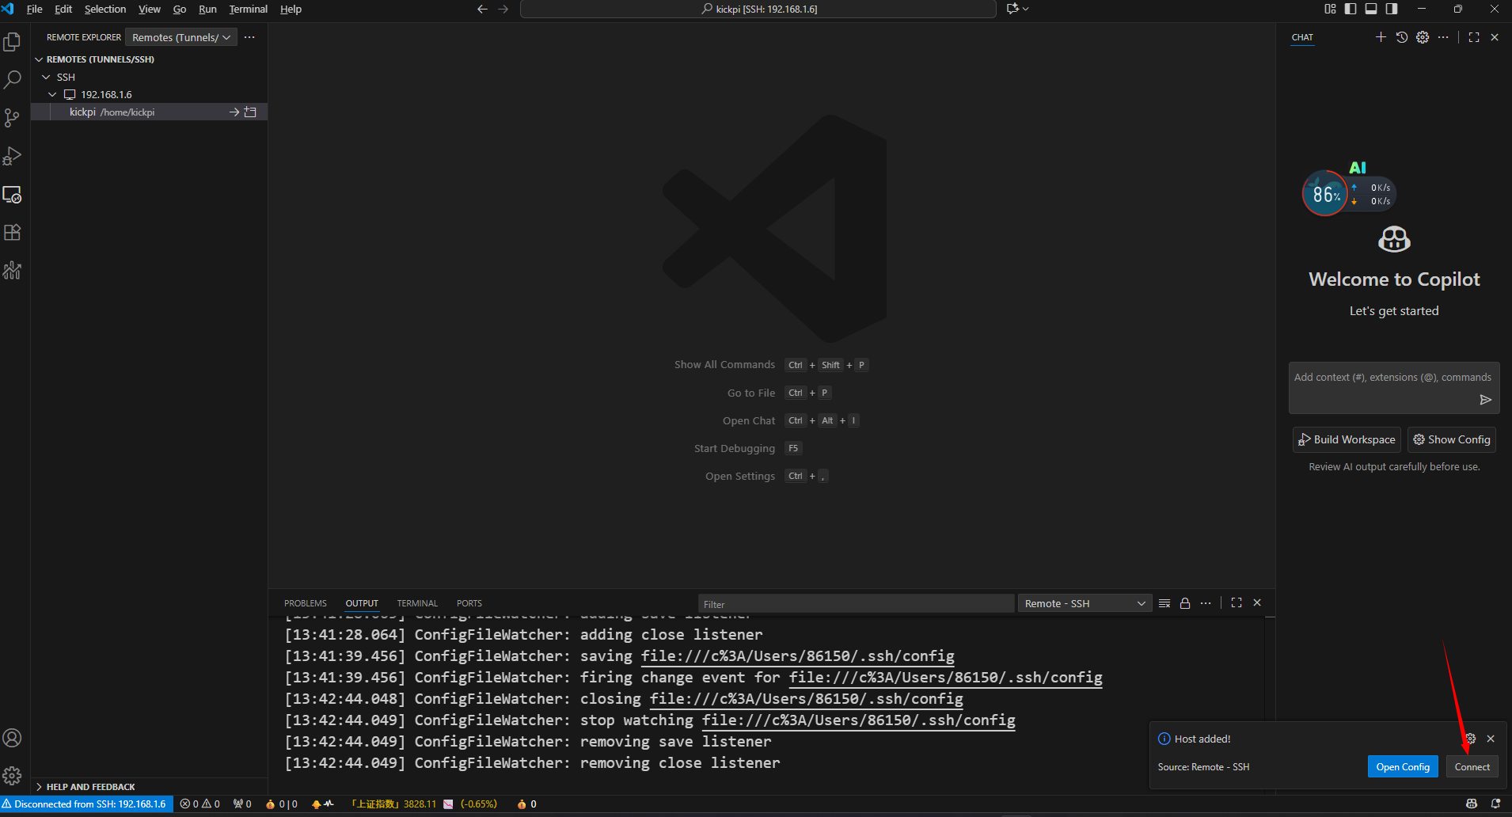Open Remote - SSH output channel dropdown

pos(1085,603)
